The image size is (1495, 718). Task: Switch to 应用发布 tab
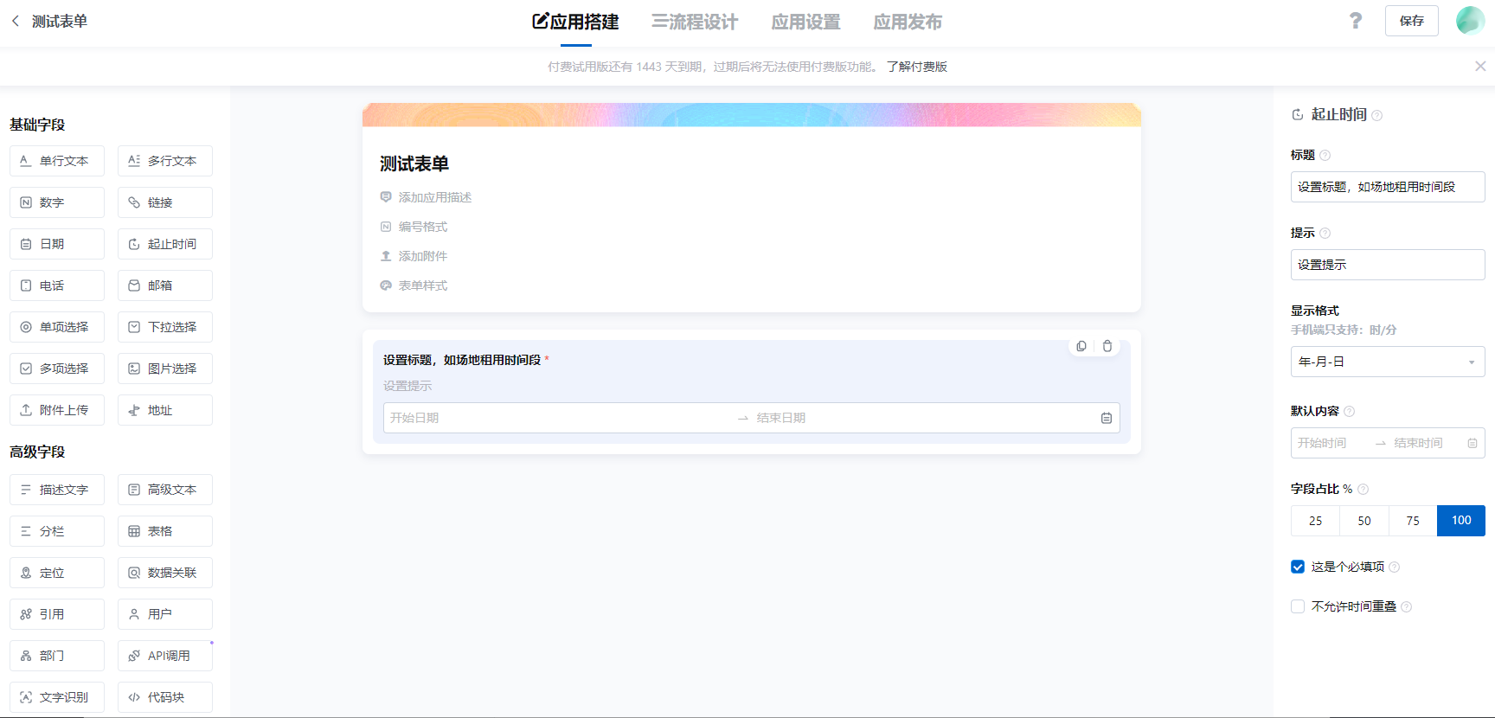[908, 22]
